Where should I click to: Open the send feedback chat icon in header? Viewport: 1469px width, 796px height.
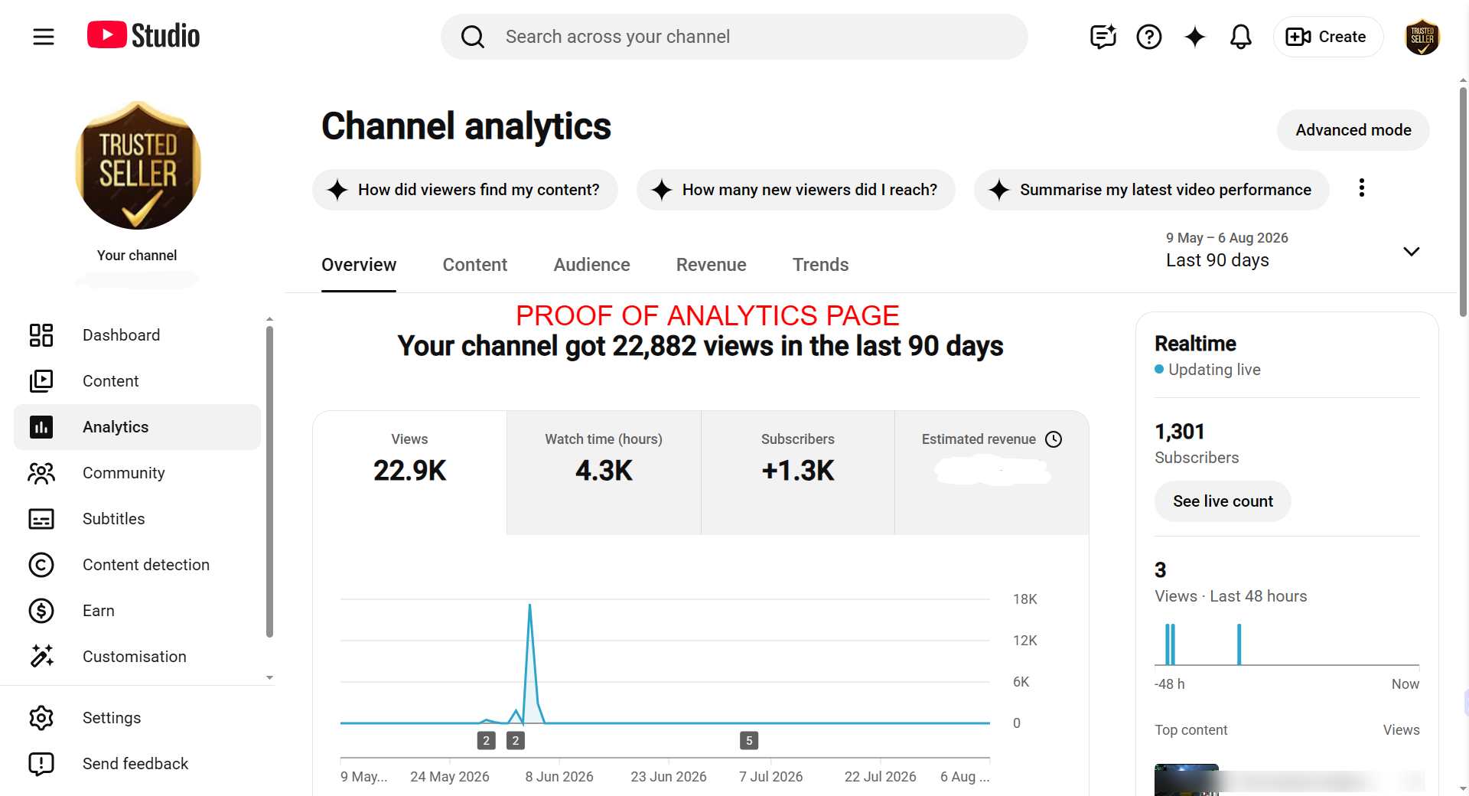[x=1103, y=37]
